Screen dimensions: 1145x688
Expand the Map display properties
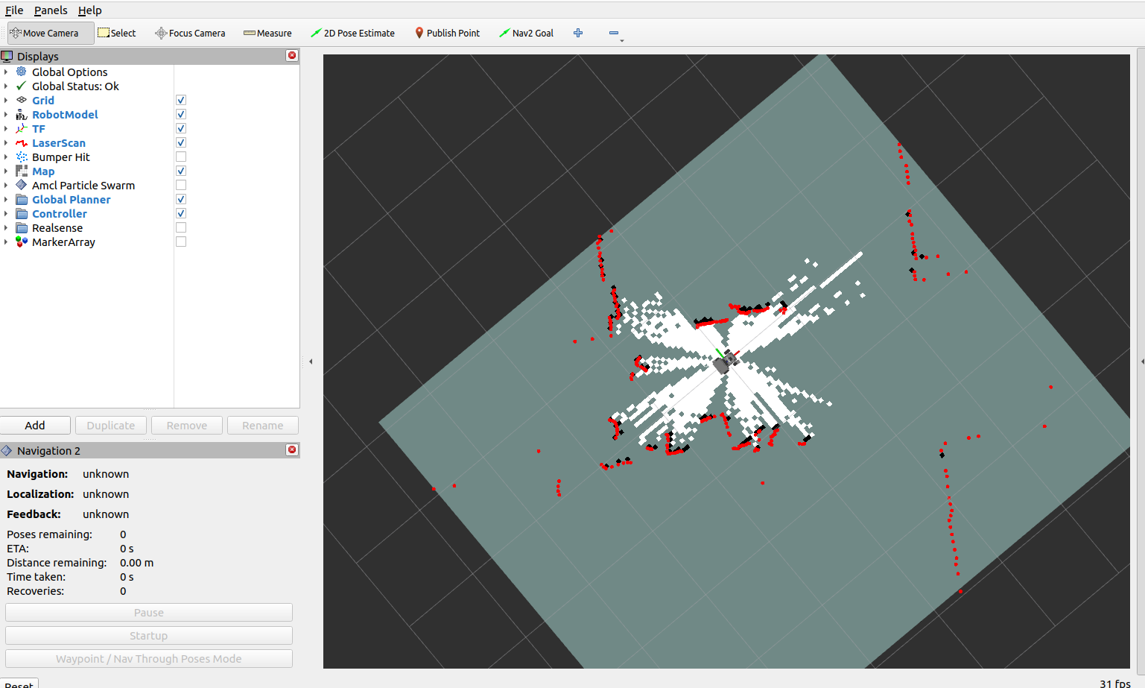(x=6, y=171)
